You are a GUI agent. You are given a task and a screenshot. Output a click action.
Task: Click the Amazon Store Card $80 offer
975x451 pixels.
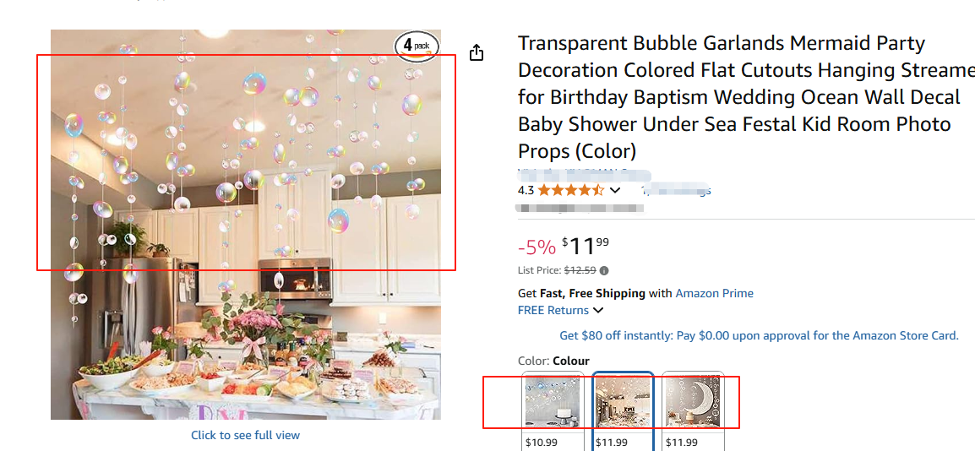pos(759,335)
